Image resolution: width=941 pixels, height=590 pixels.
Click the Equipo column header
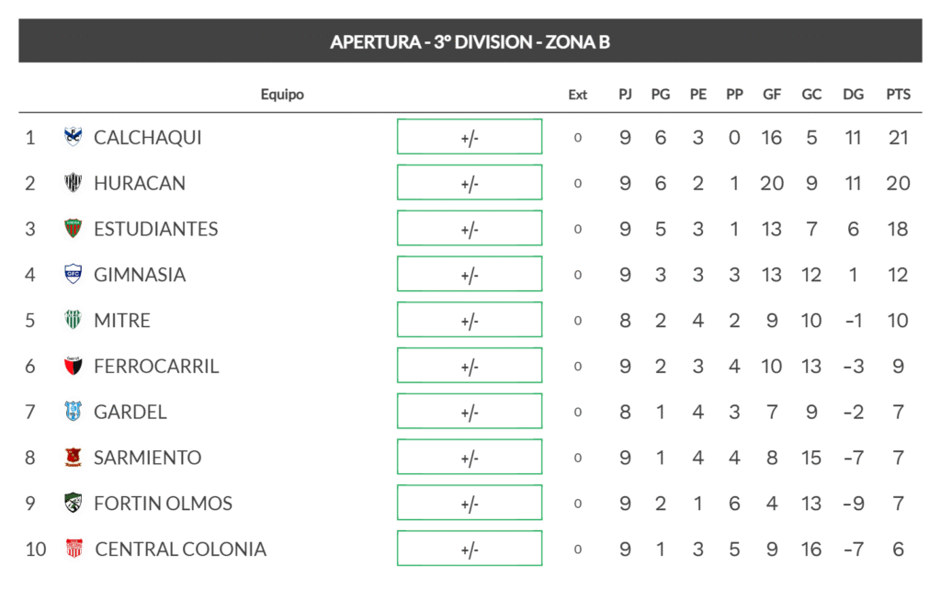click(x=282, y=95)
